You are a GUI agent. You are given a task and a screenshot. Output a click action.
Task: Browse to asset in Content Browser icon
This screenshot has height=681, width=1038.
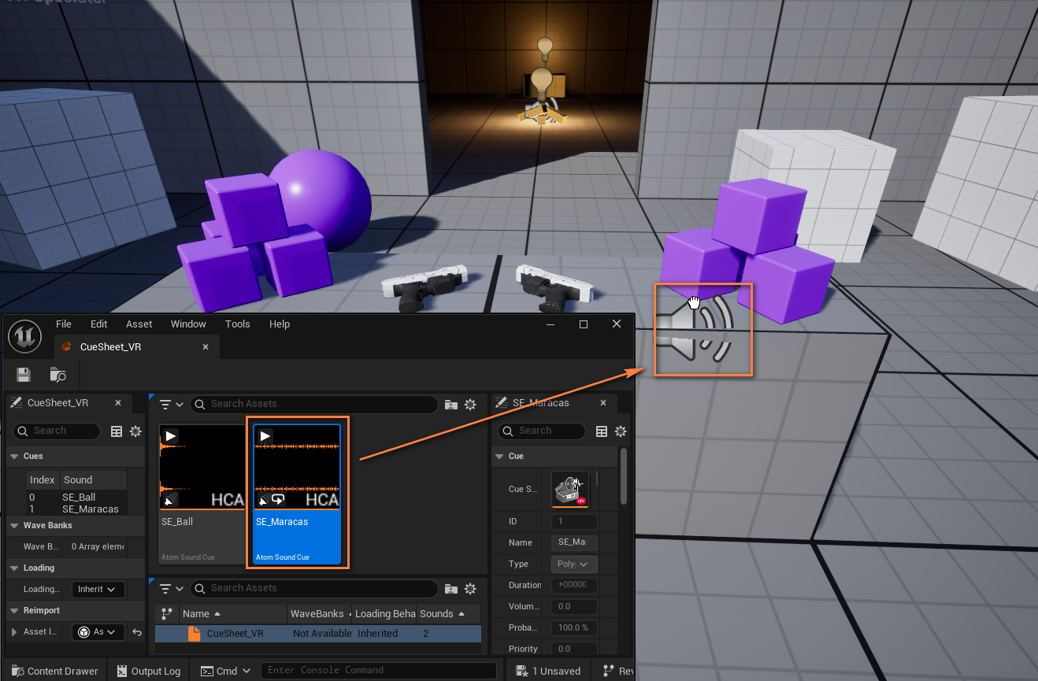[x=57, y=375]
